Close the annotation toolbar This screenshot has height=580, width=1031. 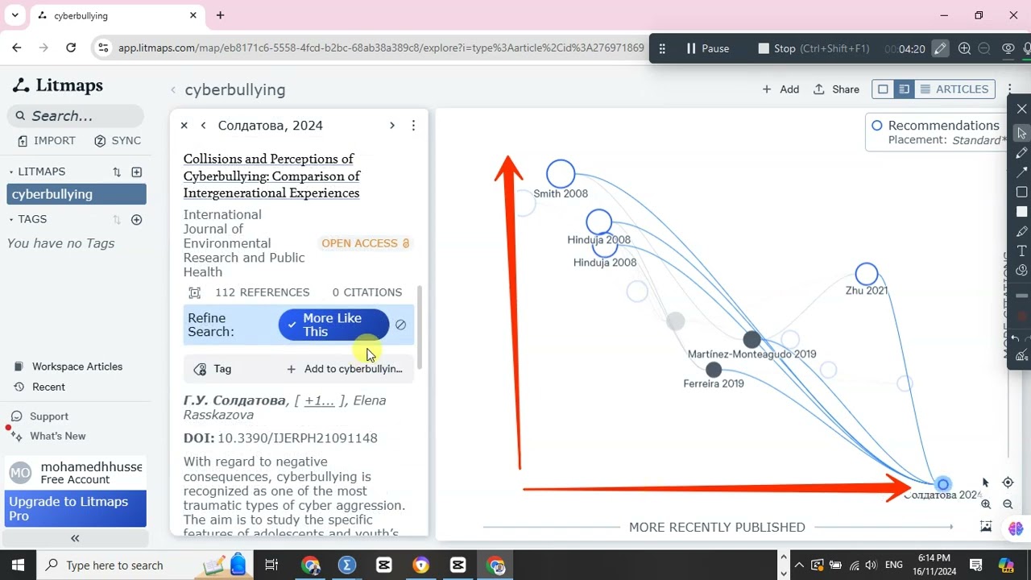pos(1021,109)
